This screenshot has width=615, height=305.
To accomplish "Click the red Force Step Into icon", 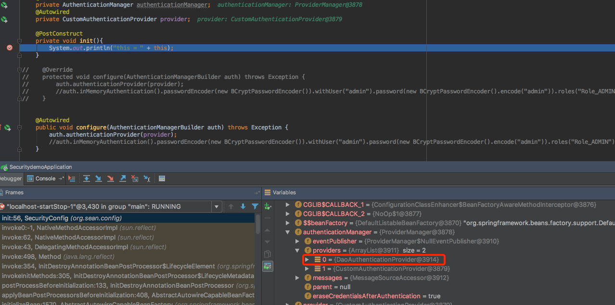I will pyautogui.click(x=110, y=178).
